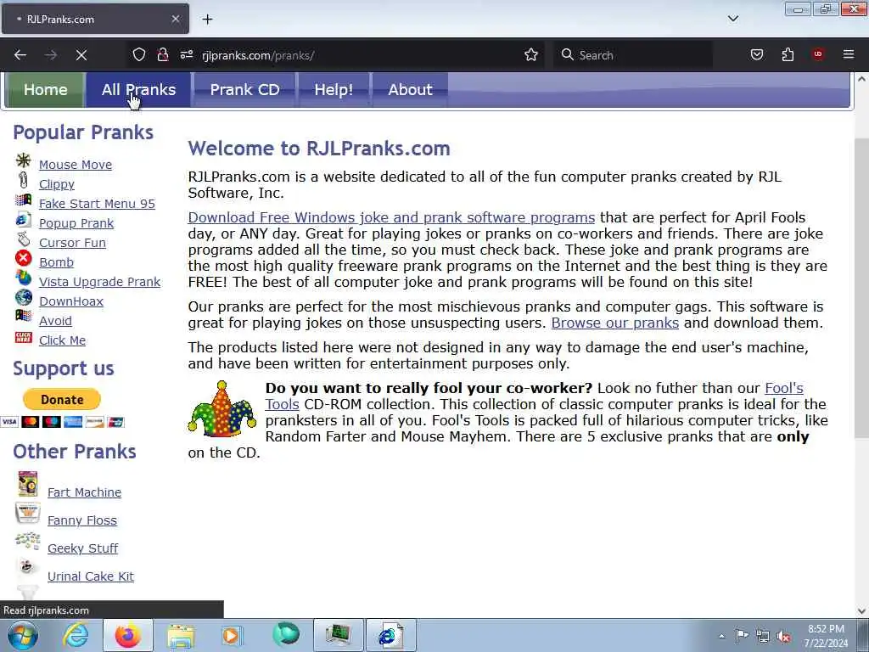Open the Help! navigation tab
Screen dimensions: 869x652
(x=334, y=90)
